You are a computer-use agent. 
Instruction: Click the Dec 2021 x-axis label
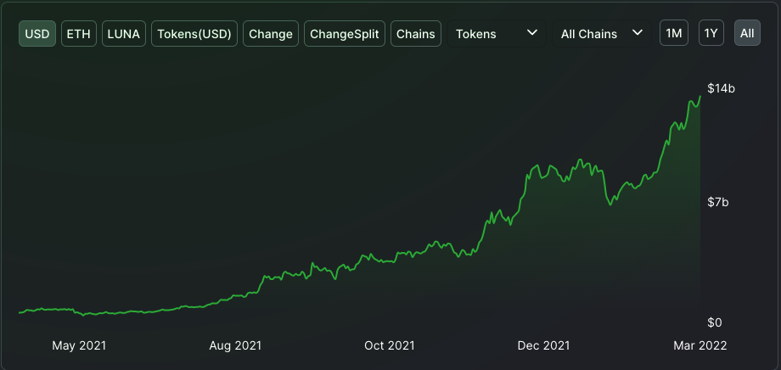point(543,345)
